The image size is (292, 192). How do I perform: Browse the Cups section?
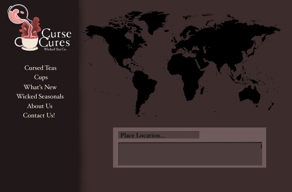[x=41, y=77]
